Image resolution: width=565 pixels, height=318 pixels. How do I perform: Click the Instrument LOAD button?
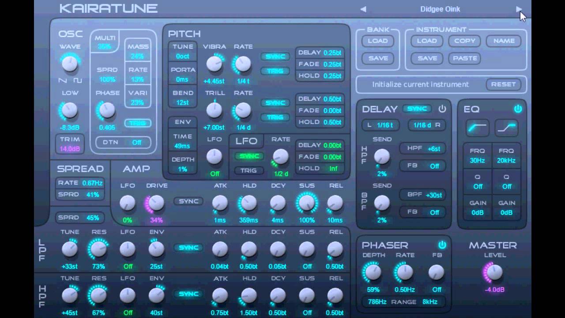click(427, 41)
